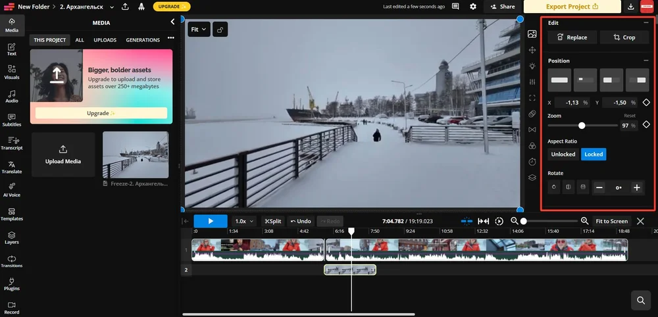
Task: Select the layers stack tab icon
Action: [x=532, y=178]
